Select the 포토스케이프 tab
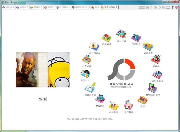 click(109, 7)
